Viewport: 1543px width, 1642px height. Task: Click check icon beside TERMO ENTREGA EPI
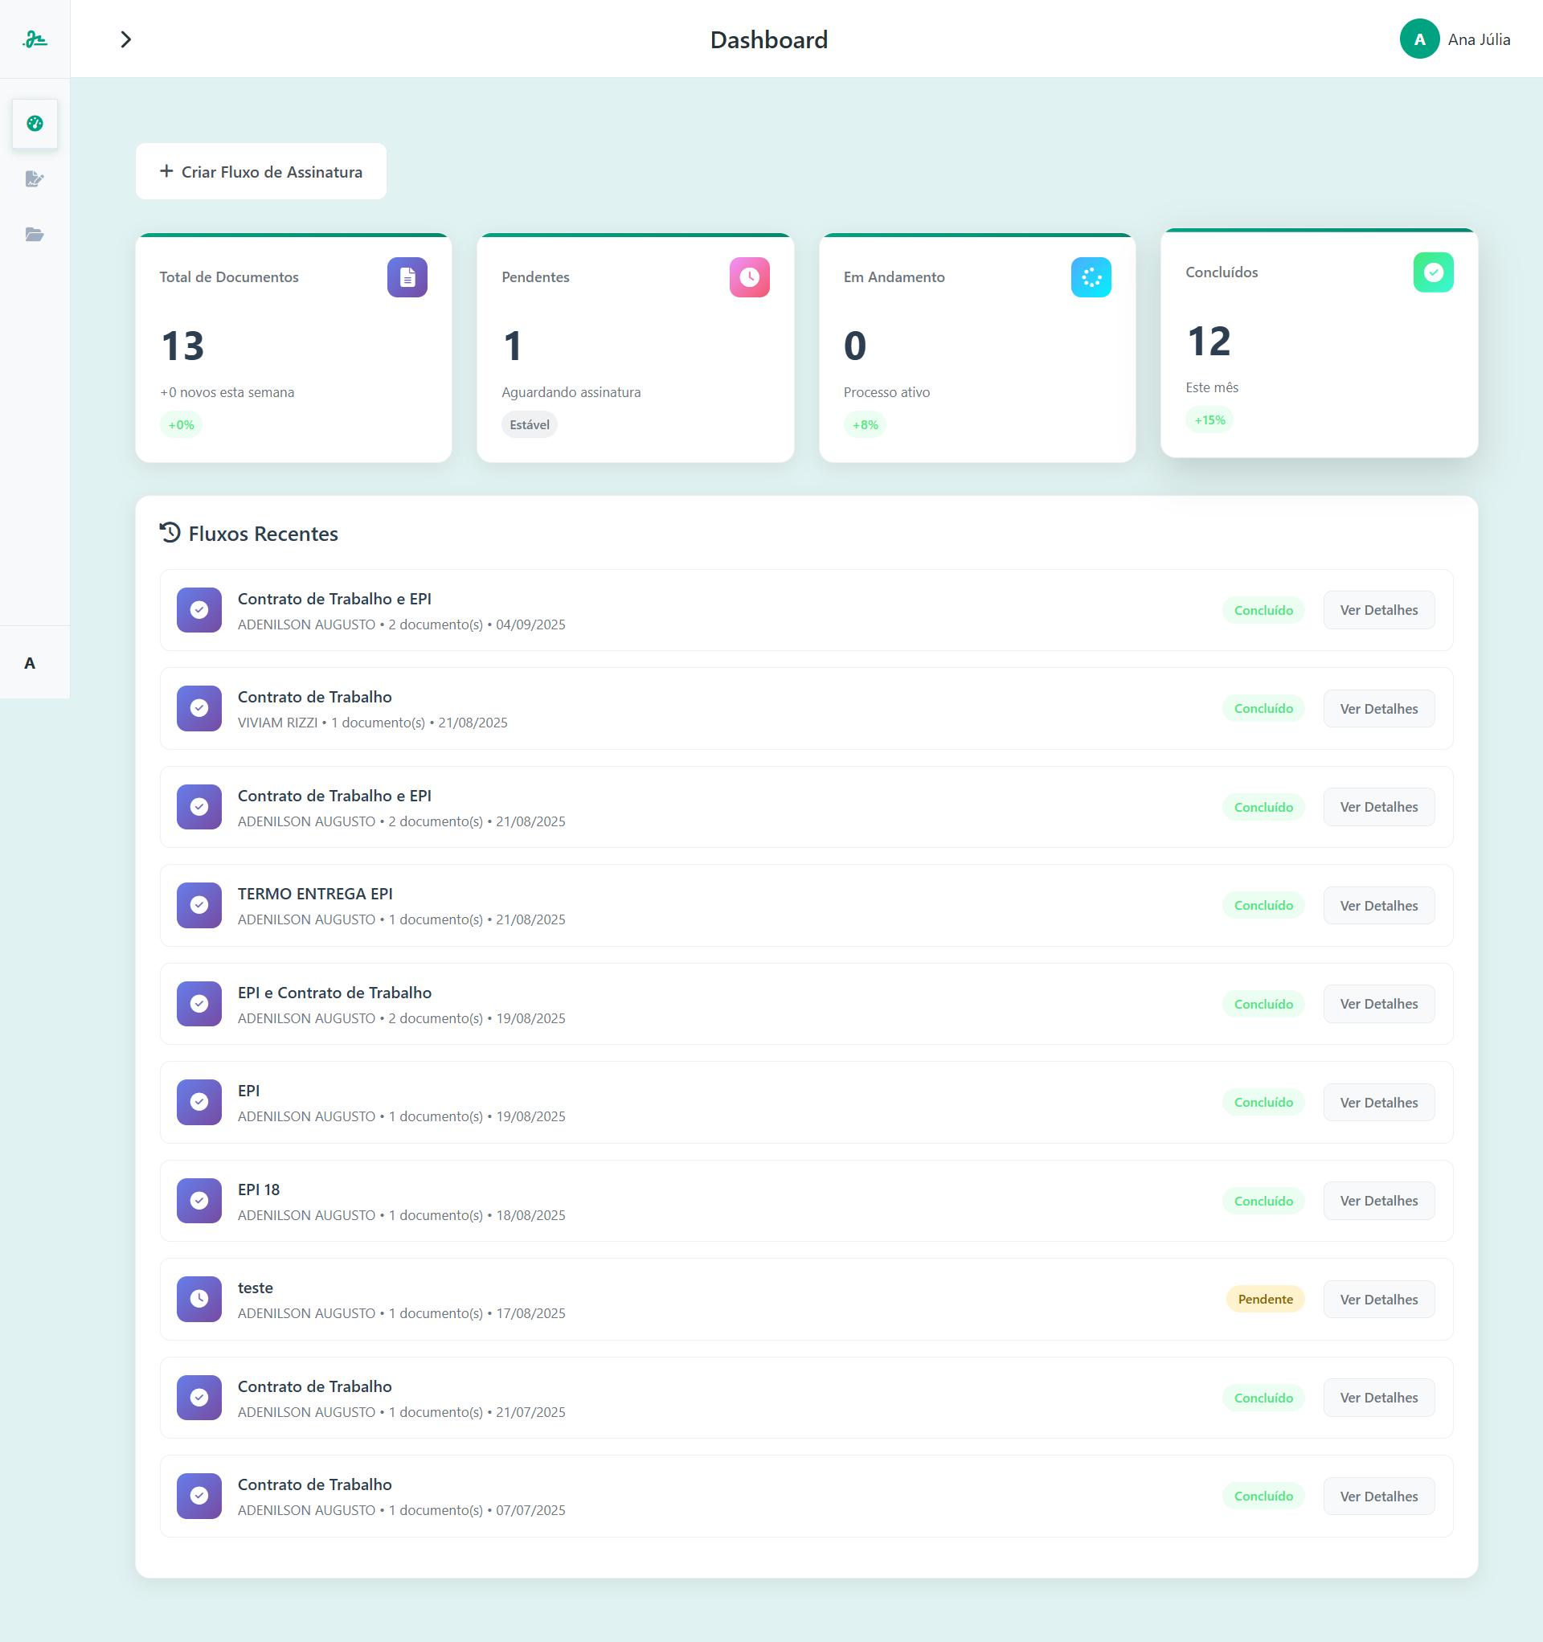[199, 905]
